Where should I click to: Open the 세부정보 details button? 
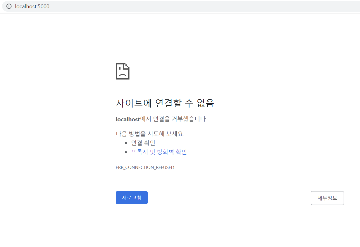tap(327, 198)
